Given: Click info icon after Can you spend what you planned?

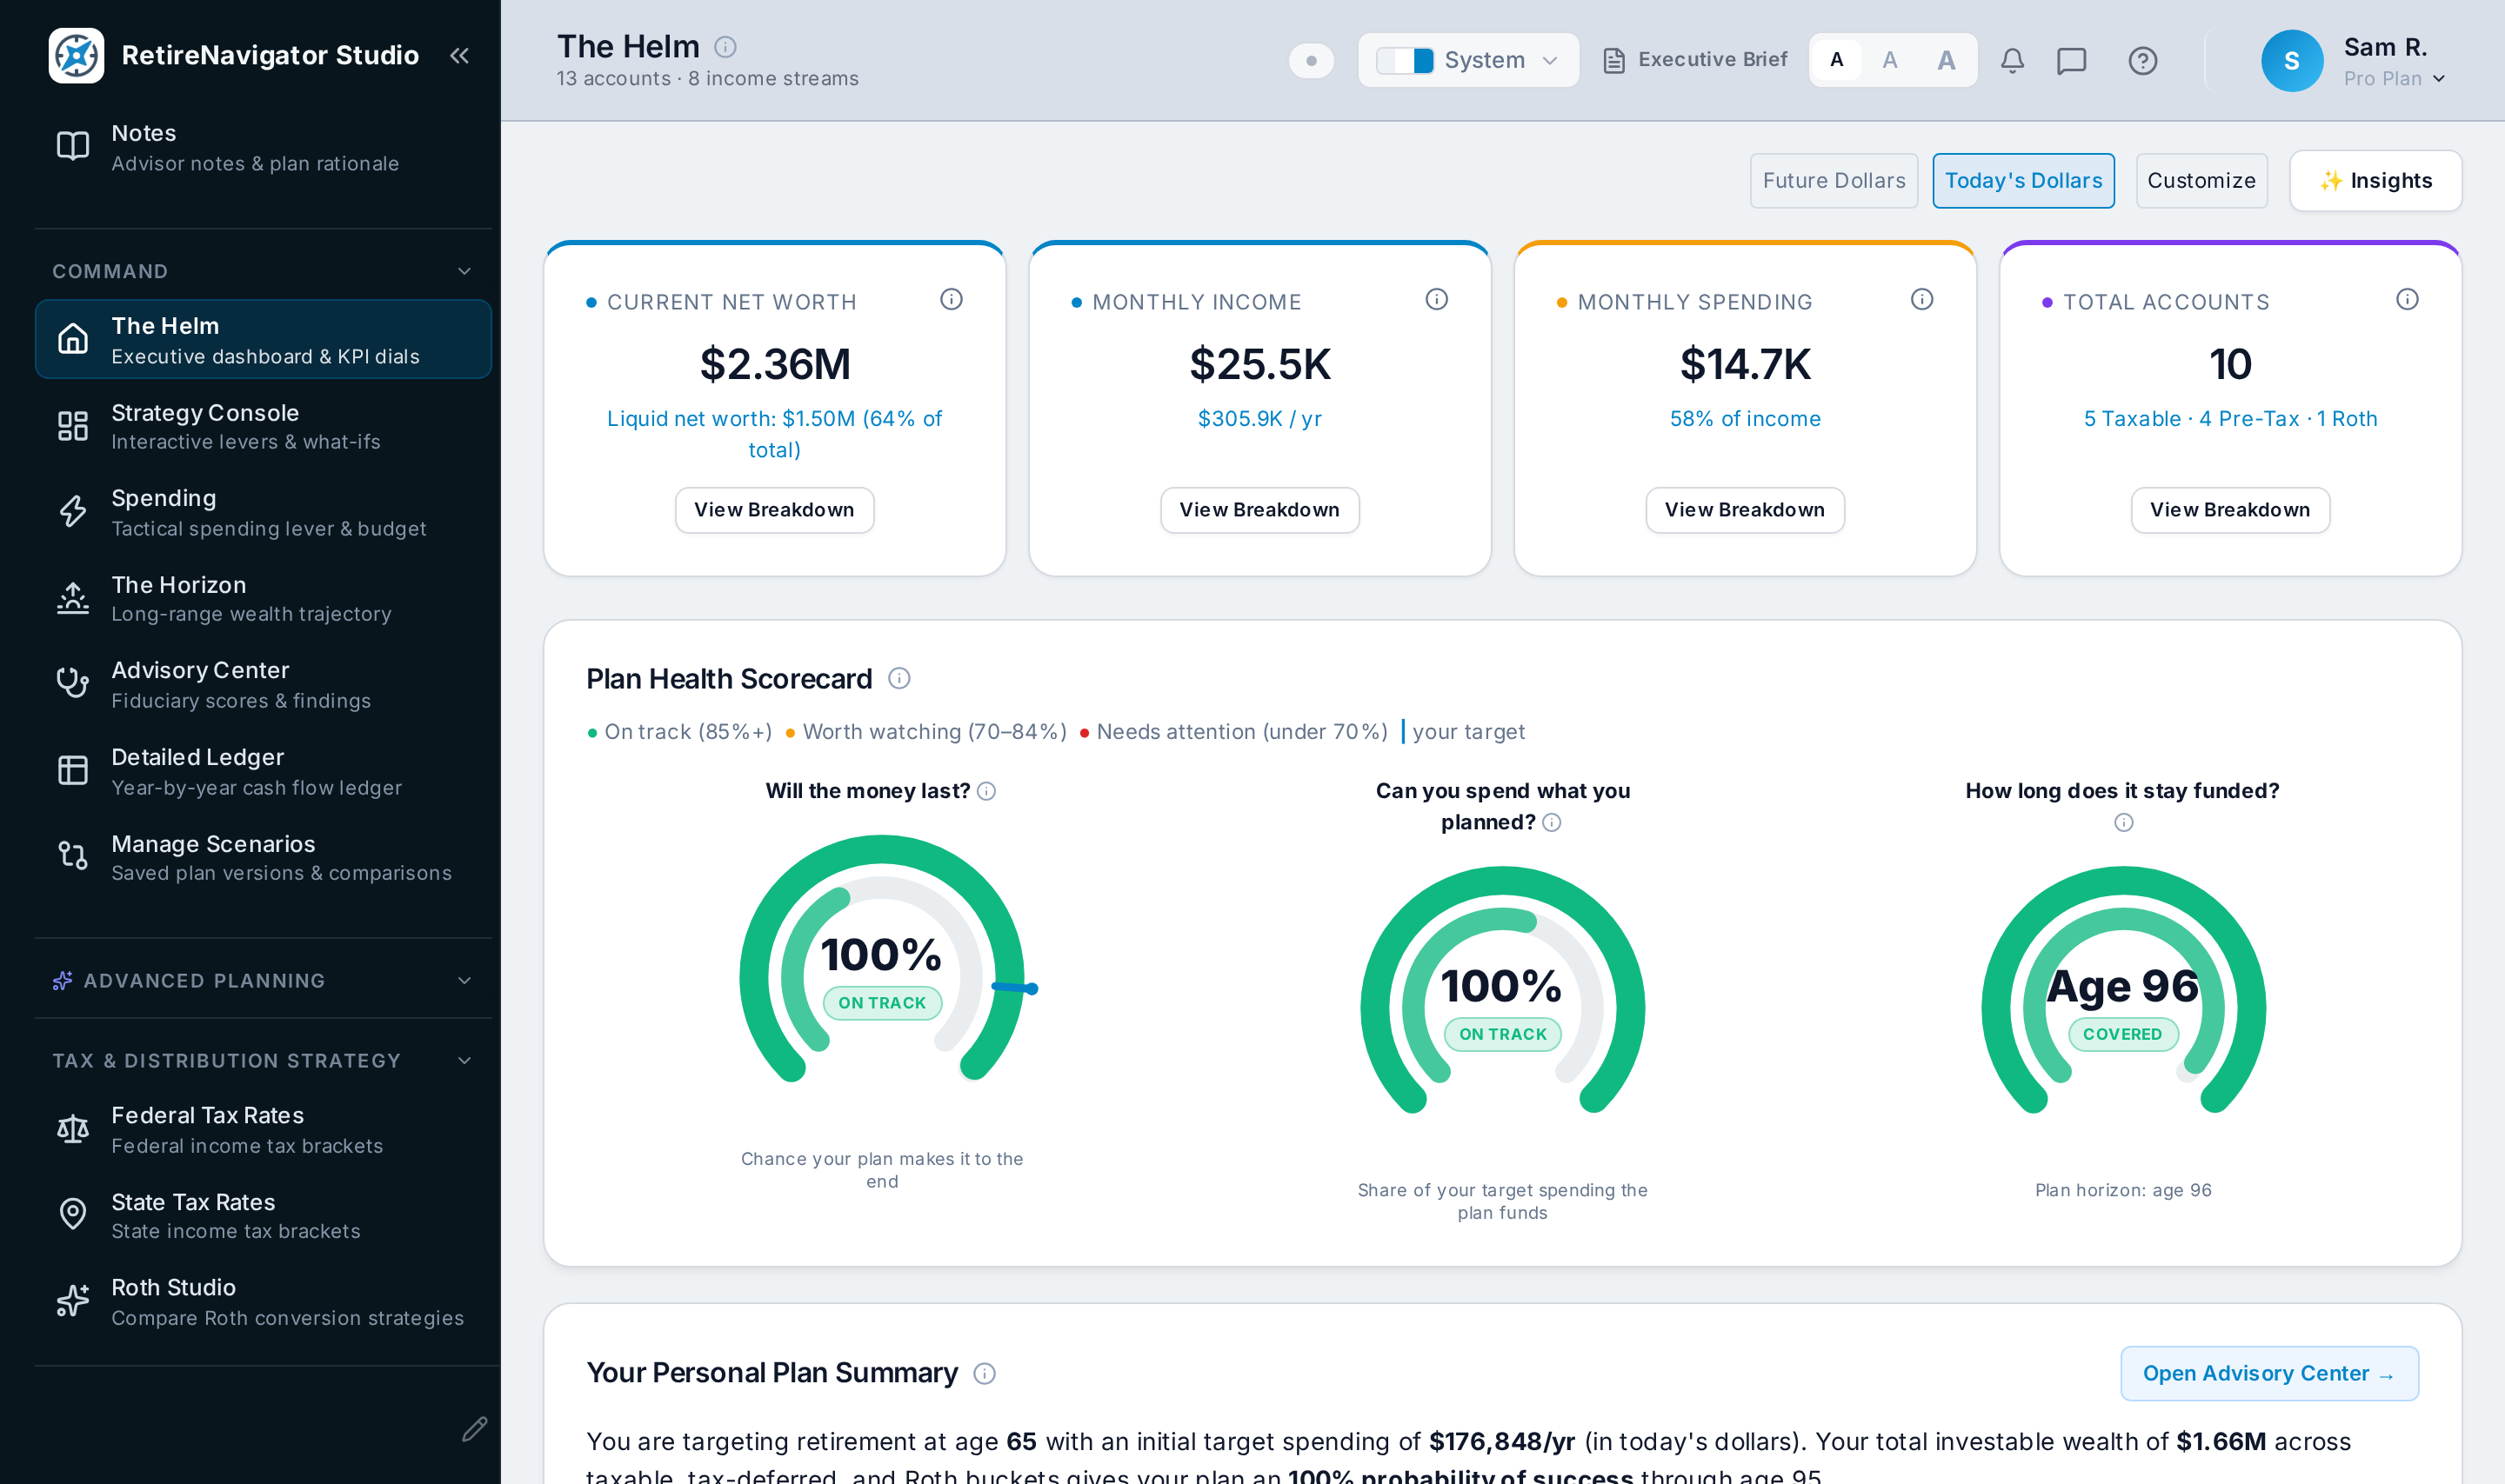Looking at the screenshot, I should (1552, 822).
